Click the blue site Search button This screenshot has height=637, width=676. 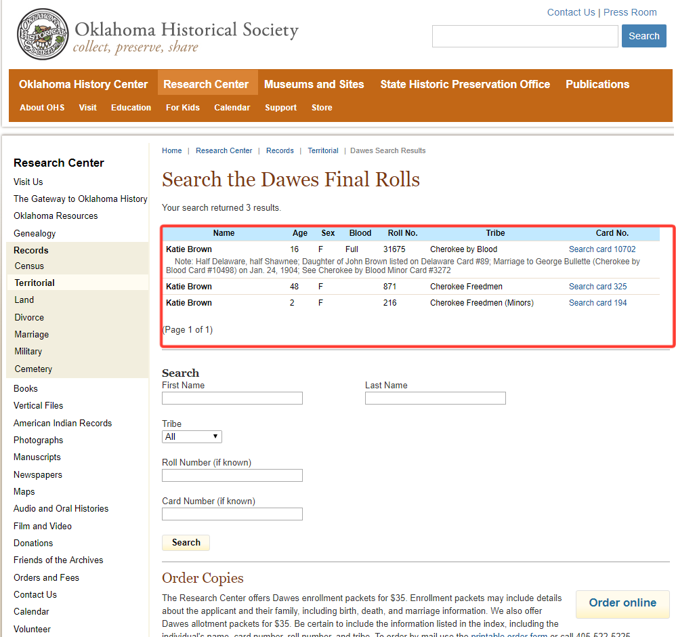click(643, 36)
